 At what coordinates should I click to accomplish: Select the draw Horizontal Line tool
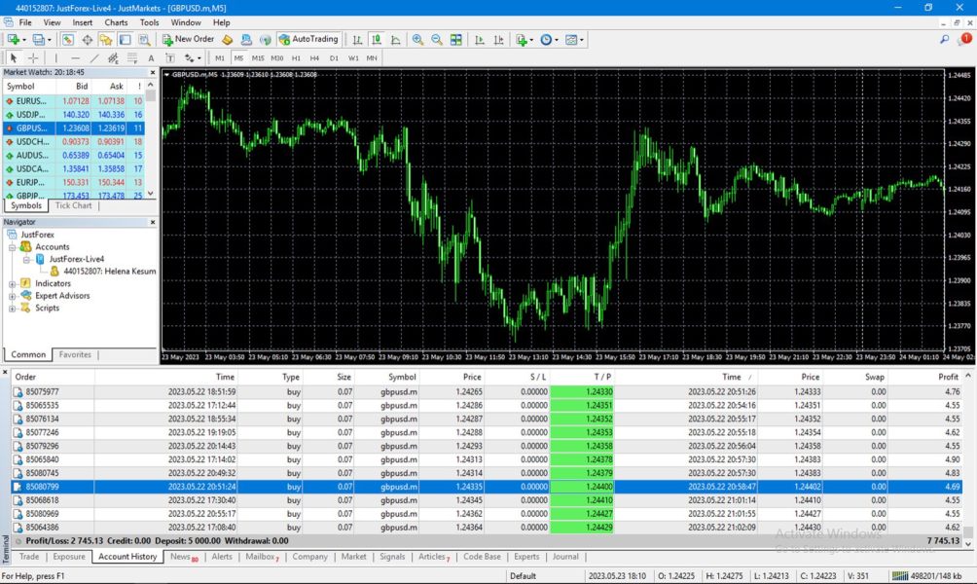[76, 58]
